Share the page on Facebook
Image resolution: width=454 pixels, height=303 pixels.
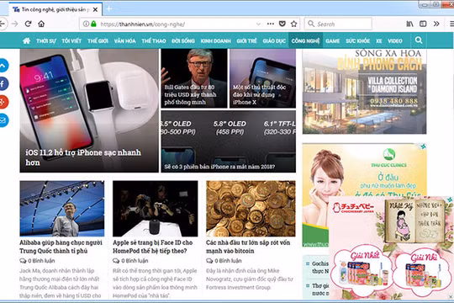3,84
